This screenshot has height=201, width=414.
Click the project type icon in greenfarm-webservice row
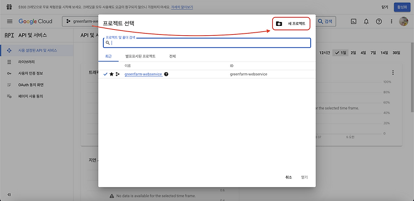tap(118, 74)
